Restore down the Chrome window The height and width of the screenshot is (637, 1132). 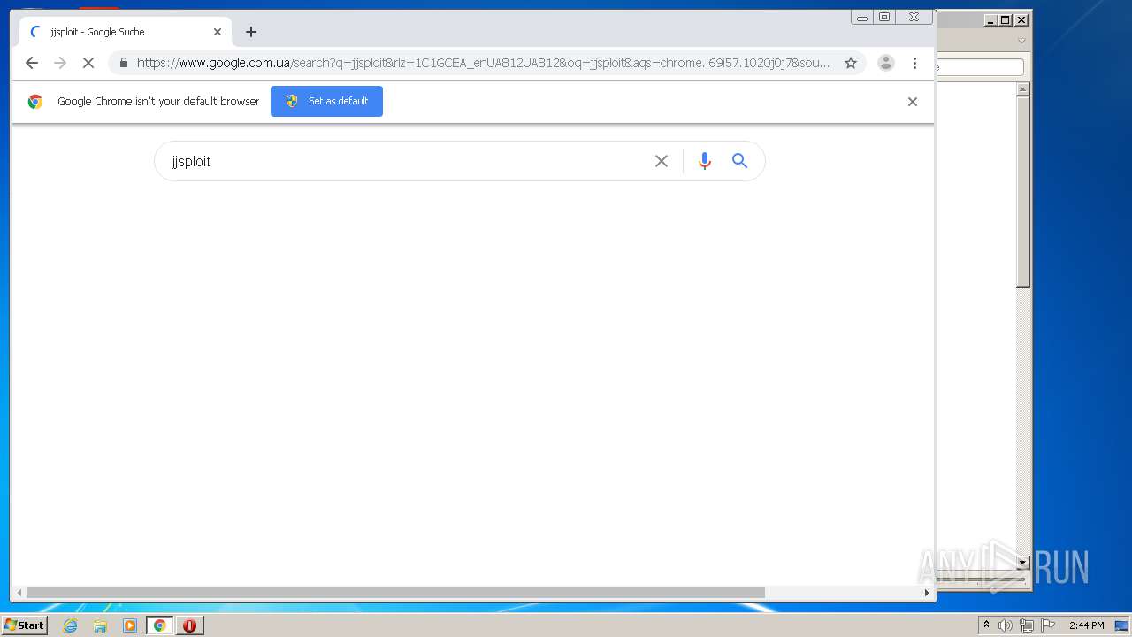(x=884, y=17)
